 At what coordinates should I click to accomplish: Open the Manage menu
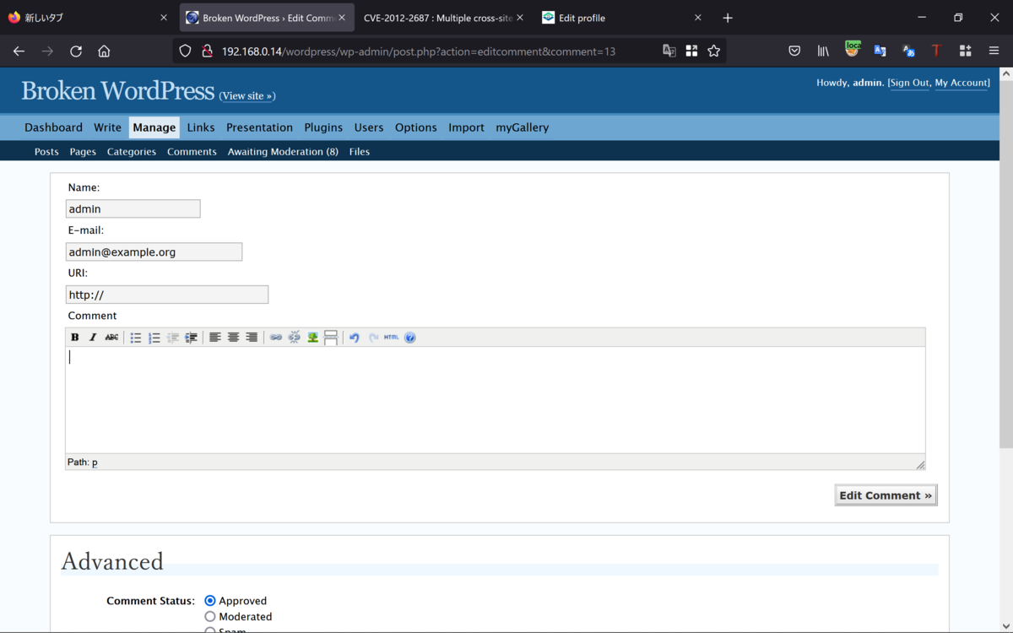tap(154, 127)
